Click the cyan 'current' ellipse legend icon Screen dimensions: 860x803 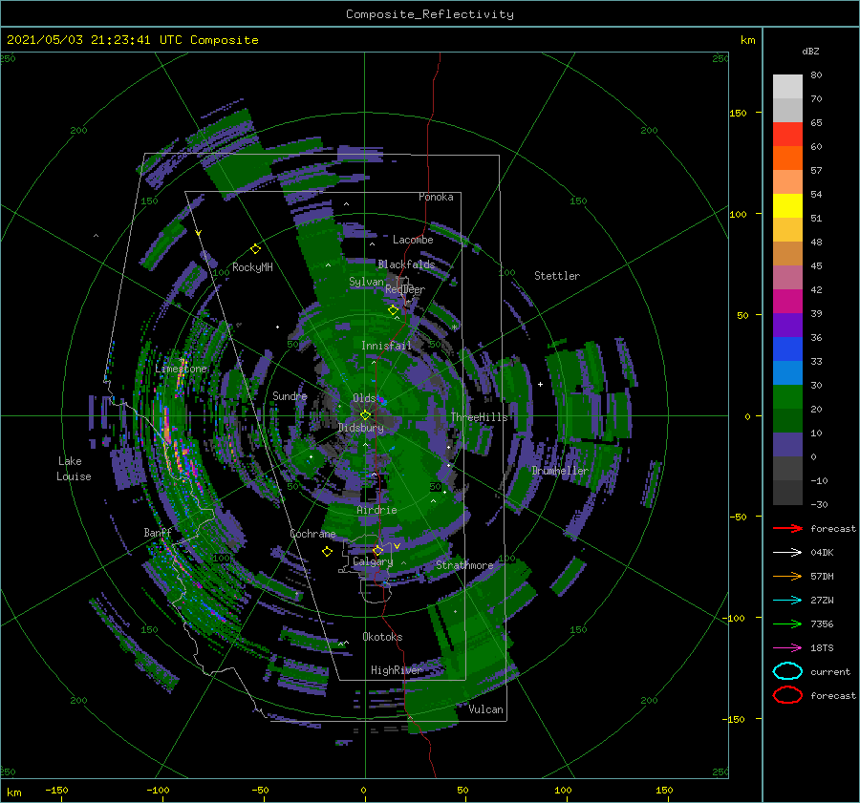pyautogui.click(x=787, y=671)
